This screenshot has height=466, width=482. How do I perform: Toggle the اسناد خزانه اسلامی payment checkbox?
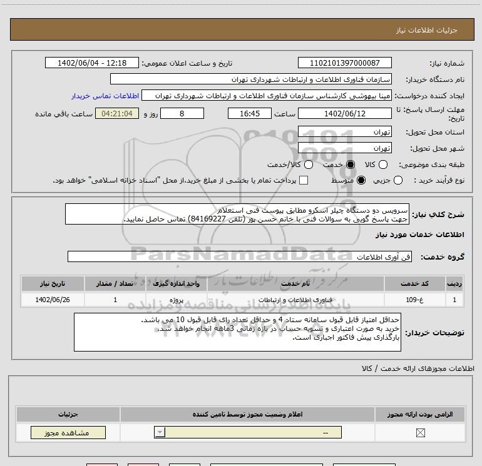pos(304,180)
